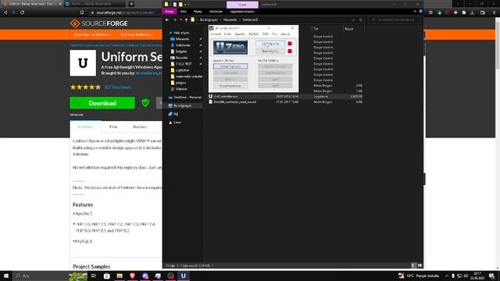The image size is (500, 281).
Task: Open Resimler in Explorer sidebar
Action: (182, 58)
